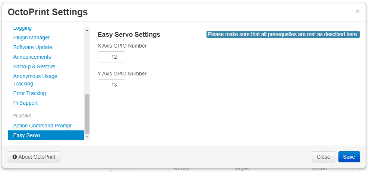The image size is (369, 172).
Task: Click the X Axis GPIO Number field
Action: pyautogui.click(x=111, y=57)
